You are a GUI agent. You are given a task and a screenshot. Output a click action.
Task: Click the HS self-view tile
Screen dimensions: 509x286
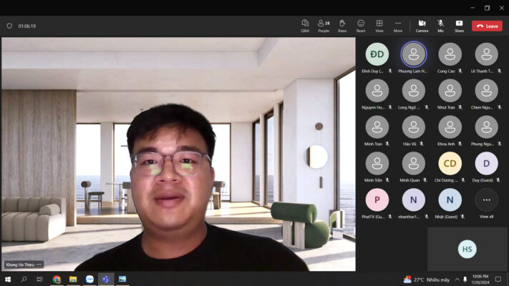coord(467,249)
